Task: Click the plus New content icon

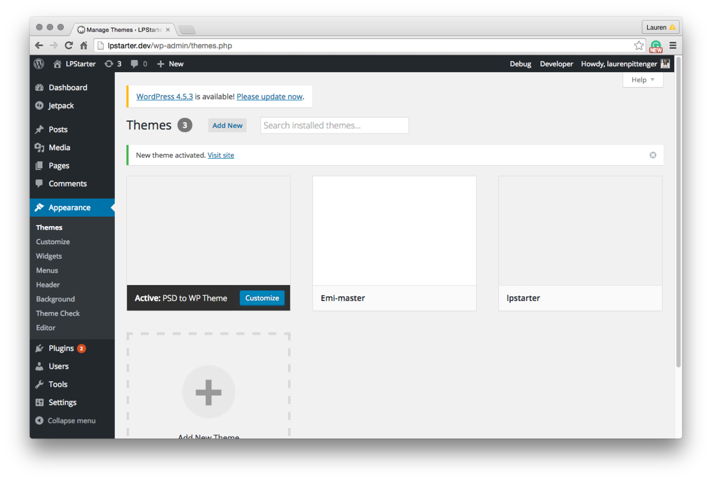Action: (160, 64)
